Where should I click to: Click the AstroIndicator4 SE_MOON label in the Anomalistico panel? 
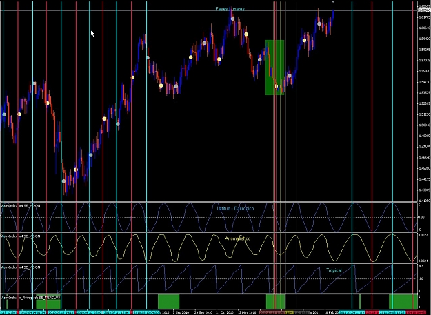pyautogui.click(x=21, y=236)
